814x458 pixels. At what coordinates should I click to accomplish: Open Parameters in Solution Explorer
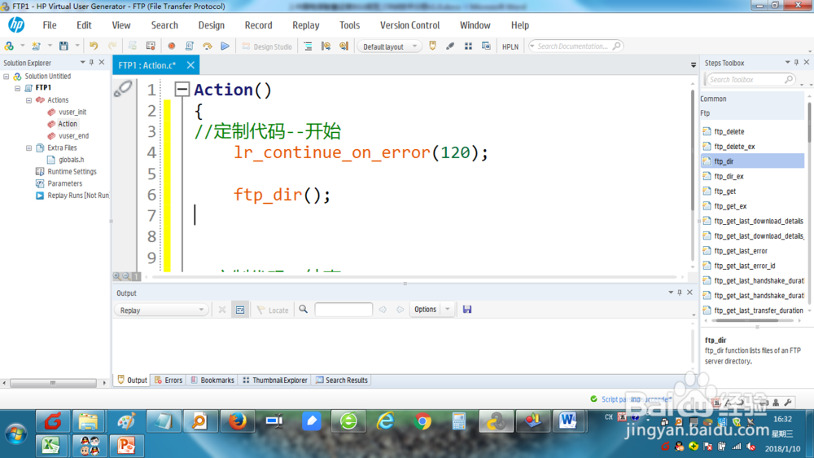64,183
